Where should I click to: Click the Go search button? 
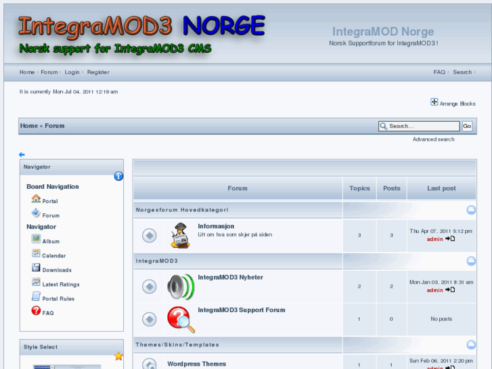coord(467,126)
